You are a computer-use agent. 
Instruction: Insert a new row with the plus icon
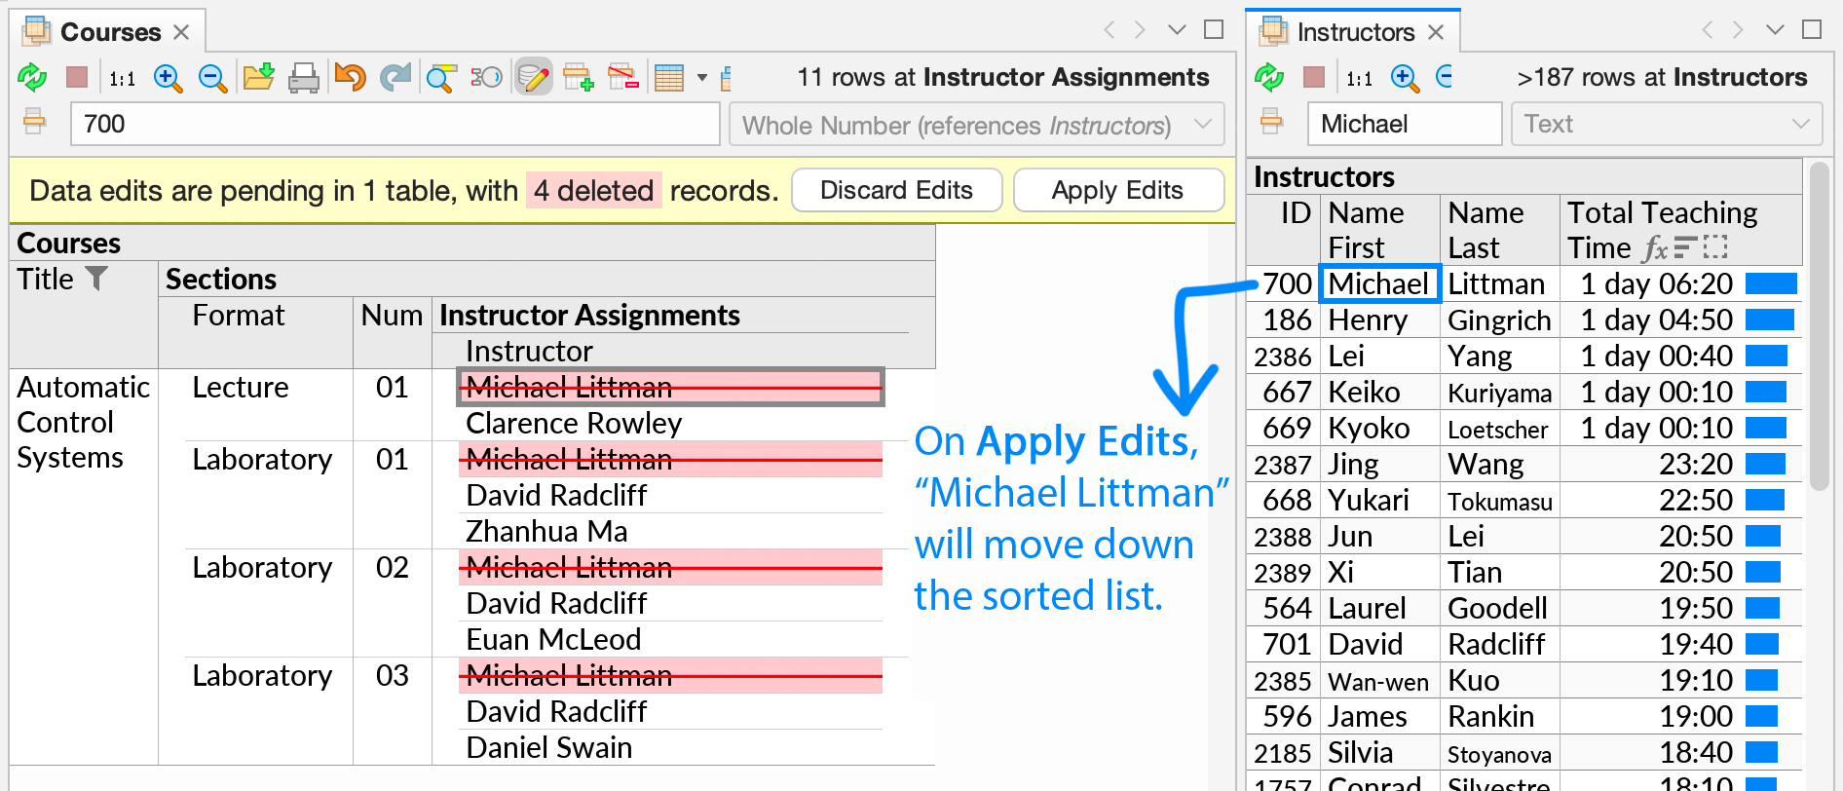[579, 77]
